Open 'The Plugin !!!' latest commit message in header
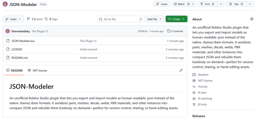 (x=40, y=31)
